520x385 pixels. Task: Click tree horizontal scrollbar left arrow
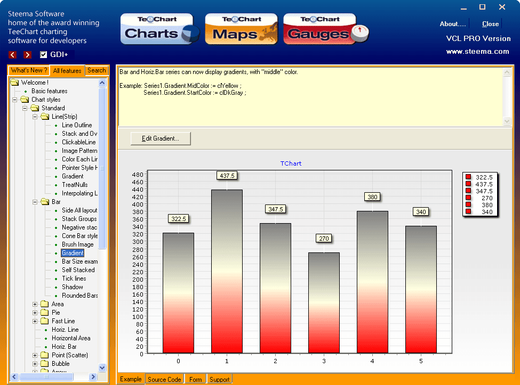click(x=14, y=376)
